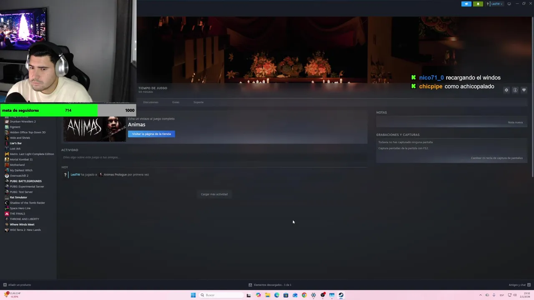Select Metro: Last Light Complete Edition
Image resolution: width=534 pixels, height=300 pixels.
point(32,154)
